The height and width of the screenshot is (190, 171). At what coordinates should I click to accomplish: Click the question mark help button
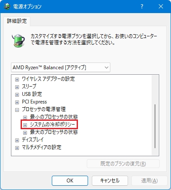point(142,6)
